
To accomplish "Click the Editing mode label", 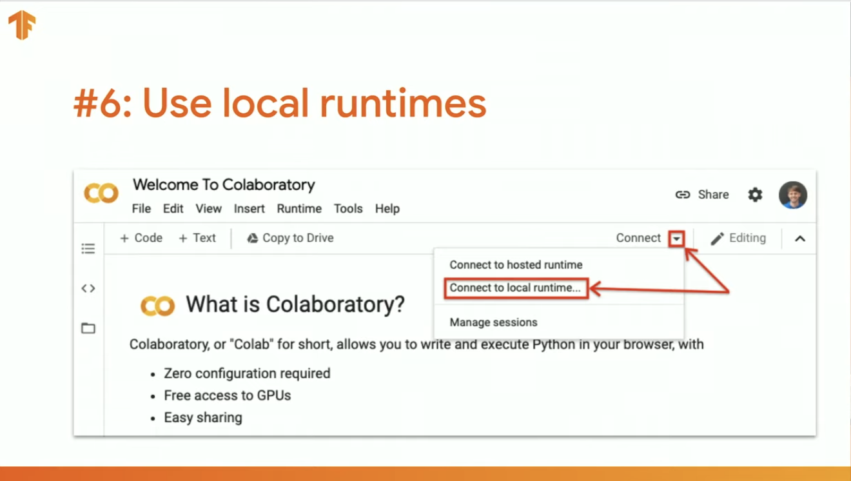I will click(x=747, y=238).
